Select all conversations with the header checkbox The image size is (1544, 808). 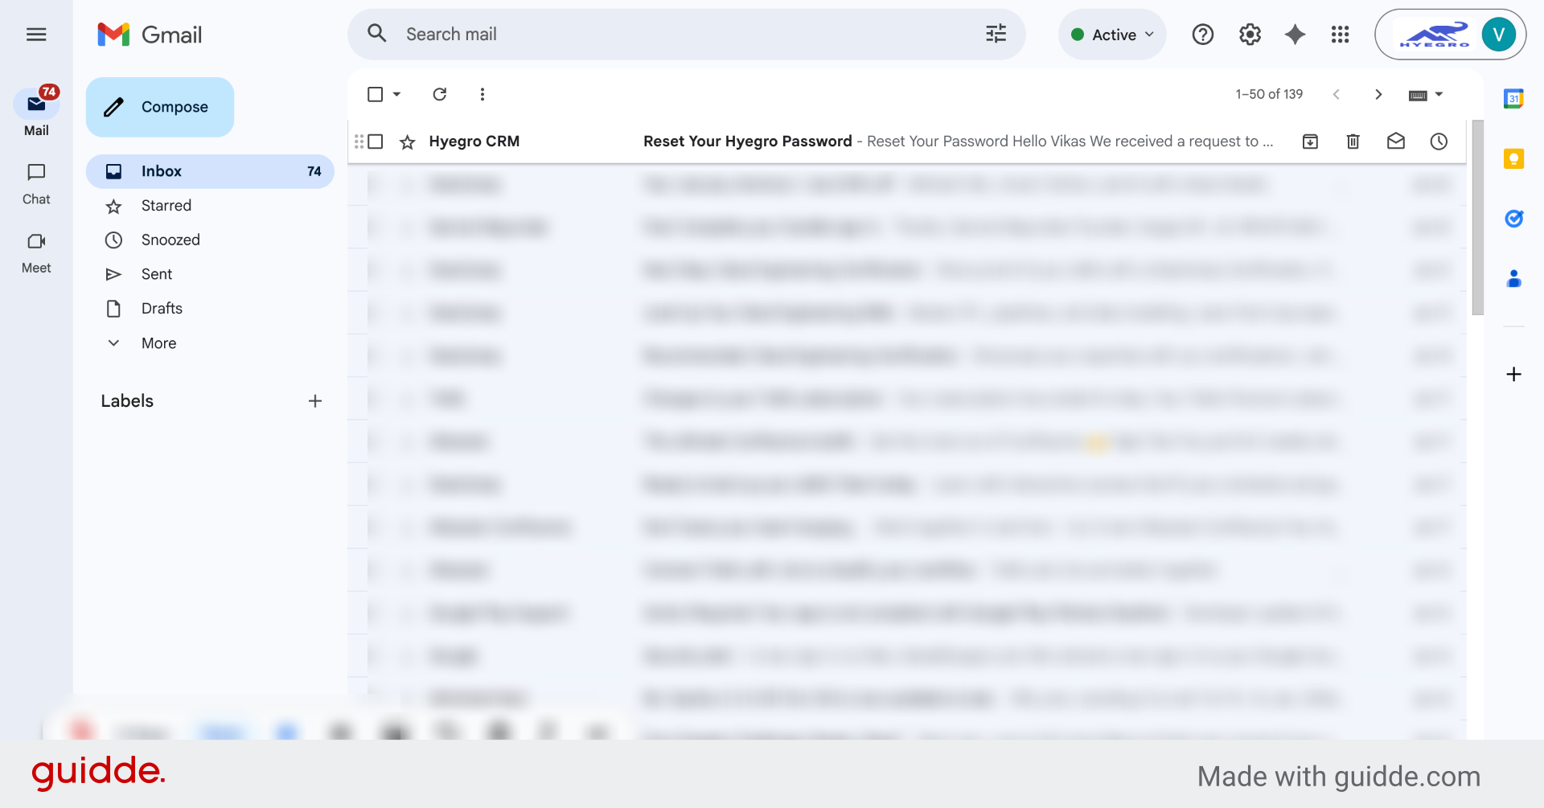coord(375,94)
